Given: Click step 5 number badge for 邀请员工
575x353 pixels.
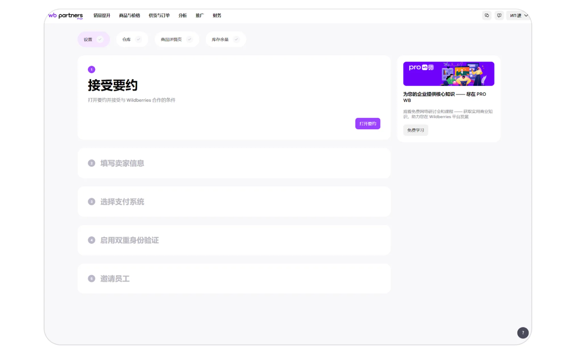Looking at the screenshot, I should 91,279.
